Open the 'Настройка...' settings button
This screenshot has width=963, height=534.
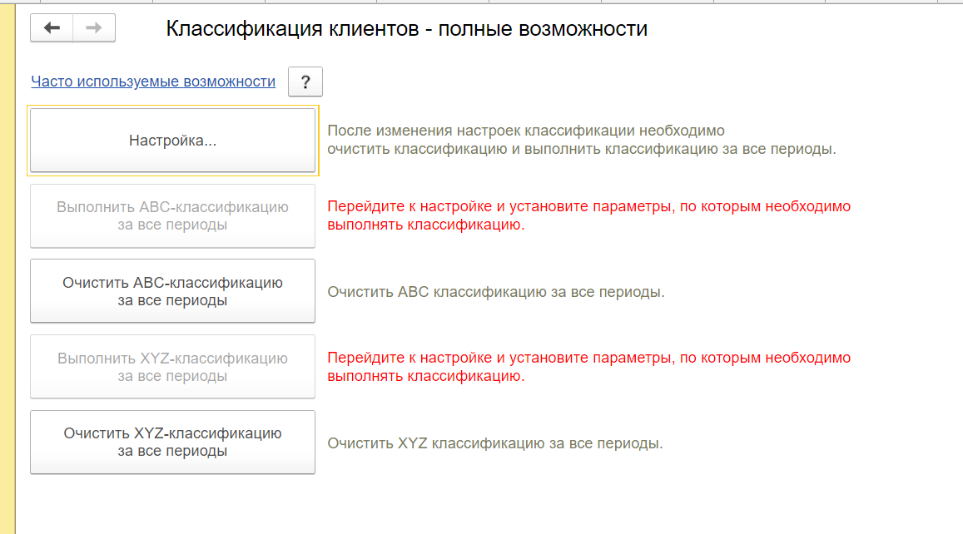[172, 141]
